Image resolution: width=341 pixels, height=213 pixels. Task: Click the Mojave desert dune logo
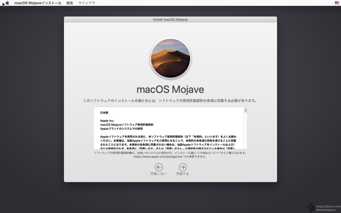(x=170, y=58)
